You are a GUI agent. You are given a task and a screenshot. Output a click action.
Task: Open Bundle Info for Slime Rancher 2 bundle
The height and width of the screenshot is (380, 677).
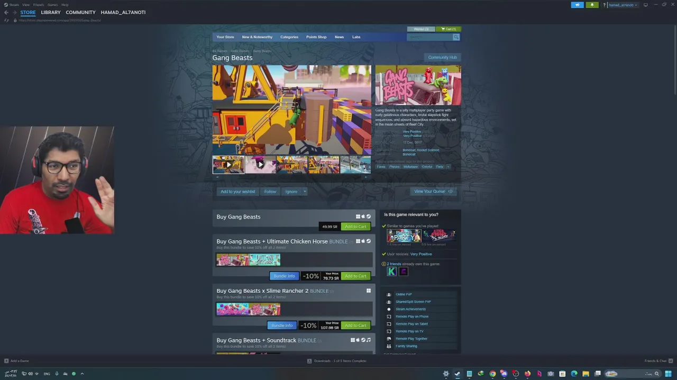282,325
